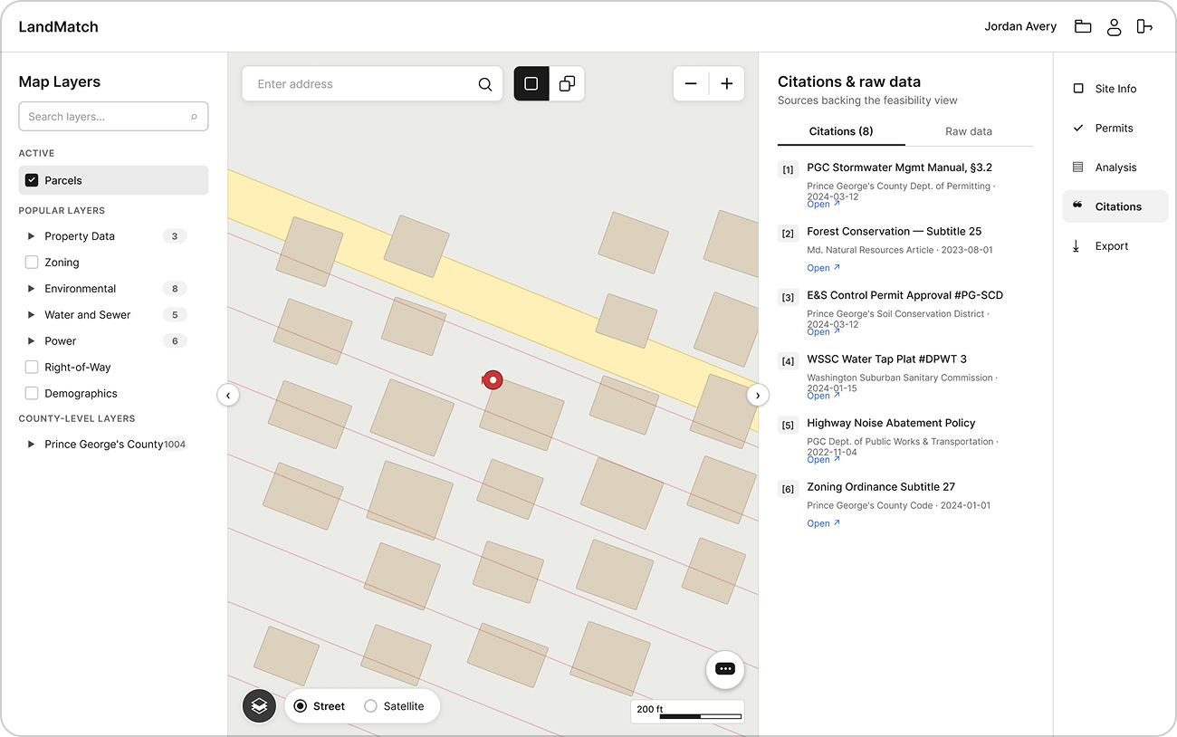Open the WSSC Water Tap Plat link

[x=823, y=396]
